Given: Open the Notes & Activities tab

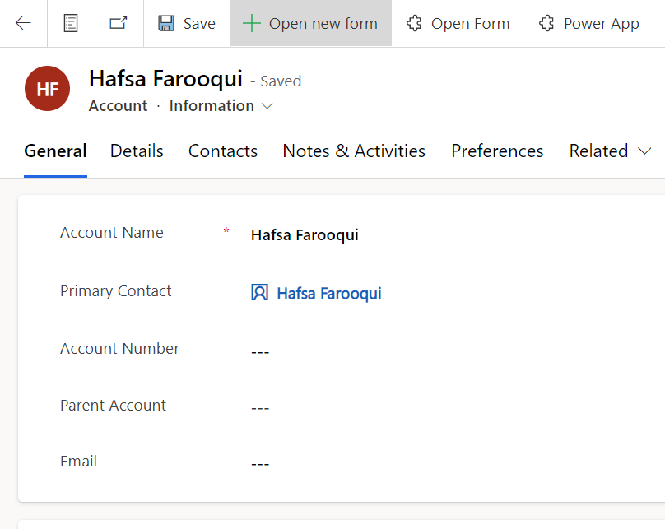Looking at the screenshot, I should (x=354, y=151).
